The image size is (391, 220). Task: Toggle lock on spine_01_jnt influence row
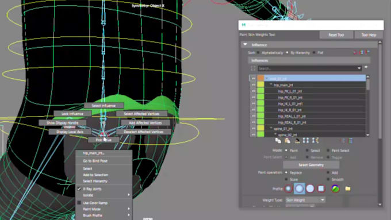click(254, 129)
